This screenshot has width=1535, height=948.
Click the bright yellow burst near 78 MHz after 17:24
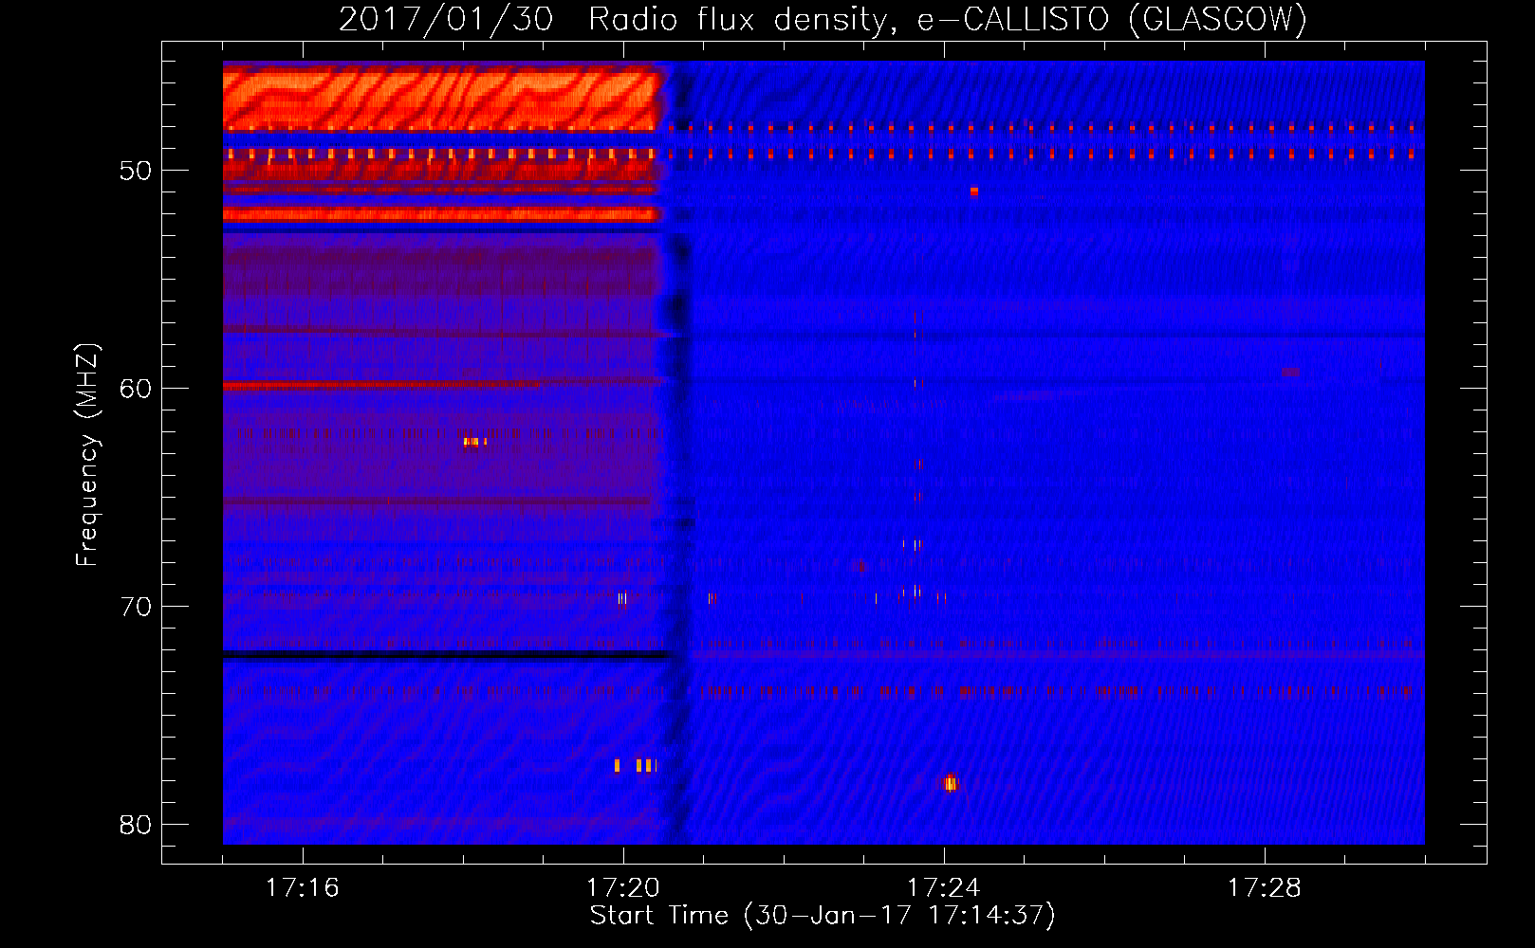coord(951,783)
